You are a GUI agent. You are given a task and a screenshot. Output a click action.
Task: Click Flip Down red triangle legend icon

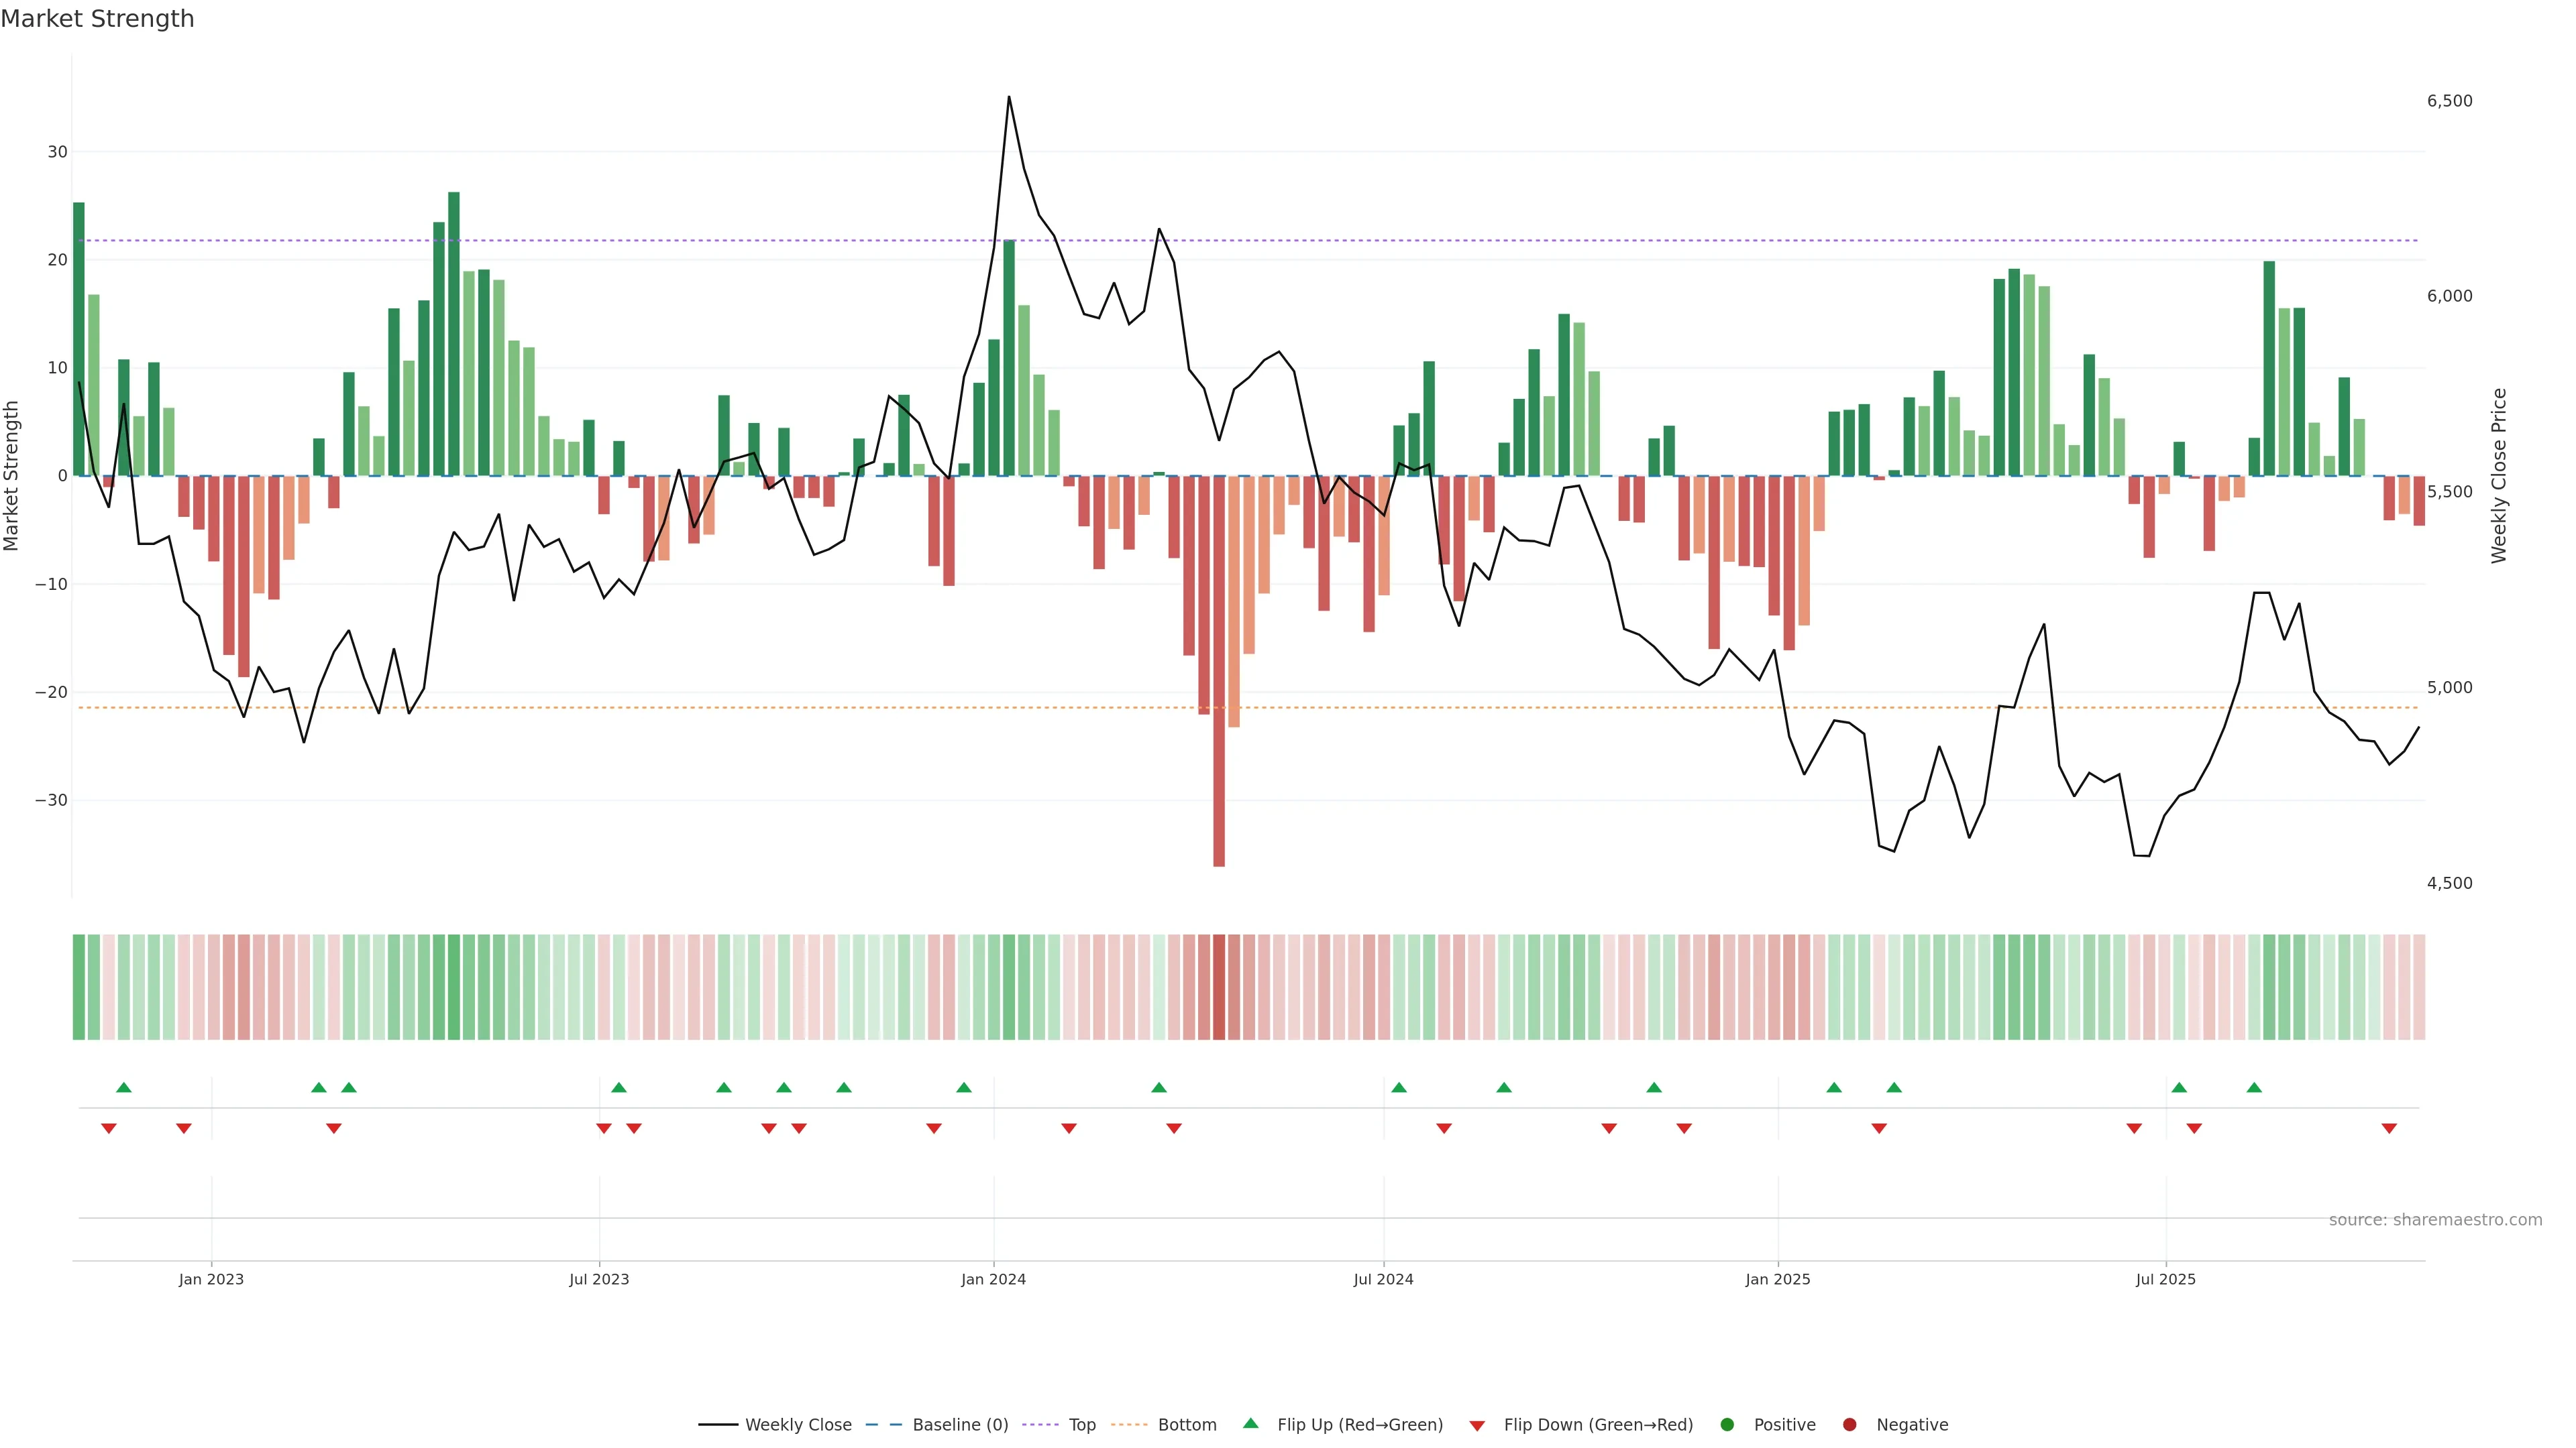1477,1426
